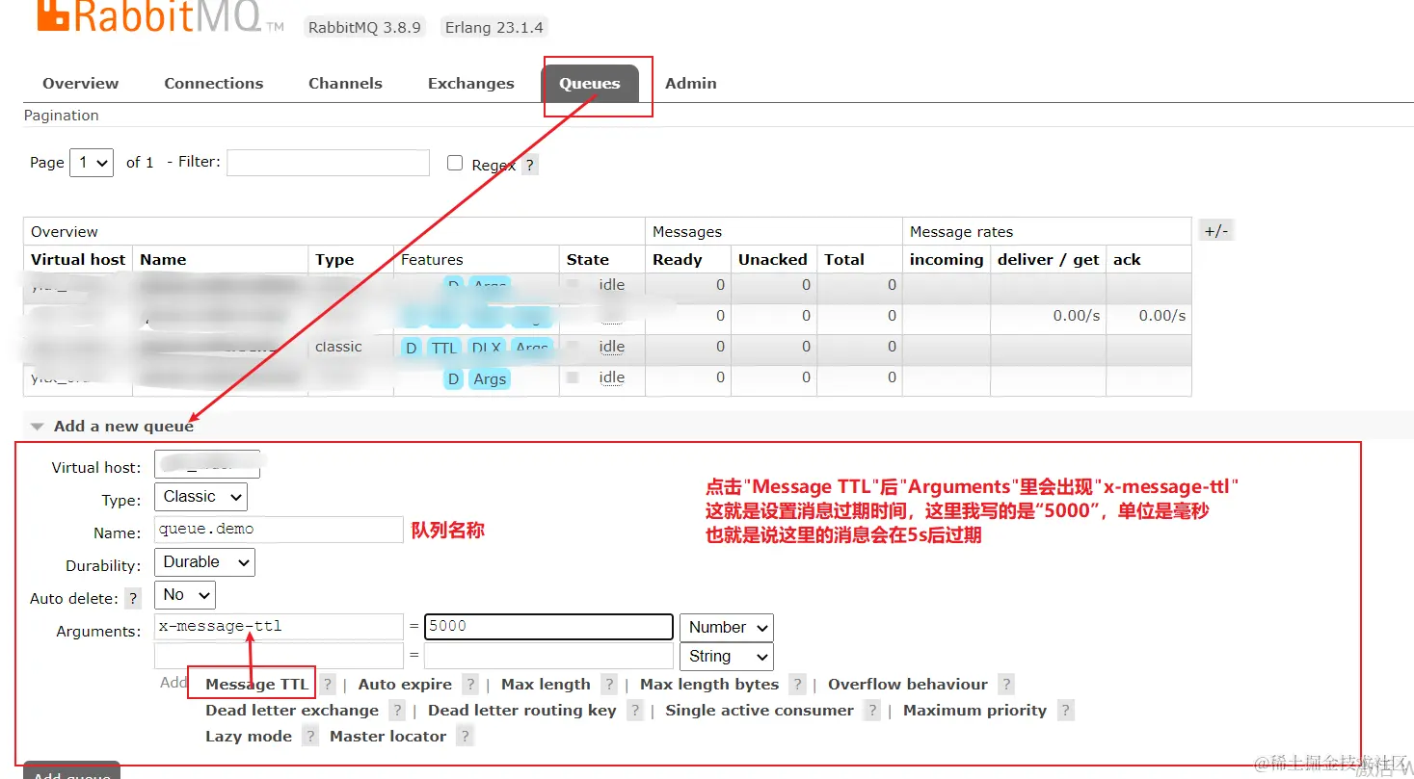This screenshot has height=779, width=1414.
Task: Open the Dead letter exchange help icon
Action: 397,711
